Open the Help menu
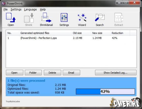Viewport: 142px width, 109px height. tap(43, 9)
